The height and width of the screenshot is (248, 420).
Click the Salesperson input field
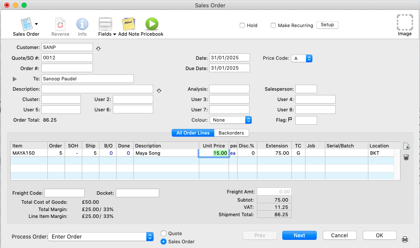pyautogui.click(x=306, y=89)
